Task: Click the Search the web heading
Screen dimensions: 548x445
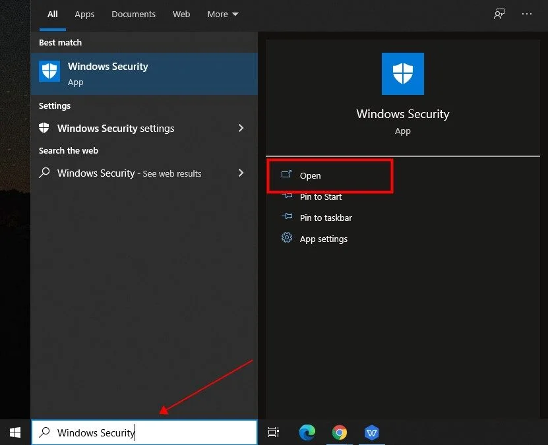Action: coord(69,150)
